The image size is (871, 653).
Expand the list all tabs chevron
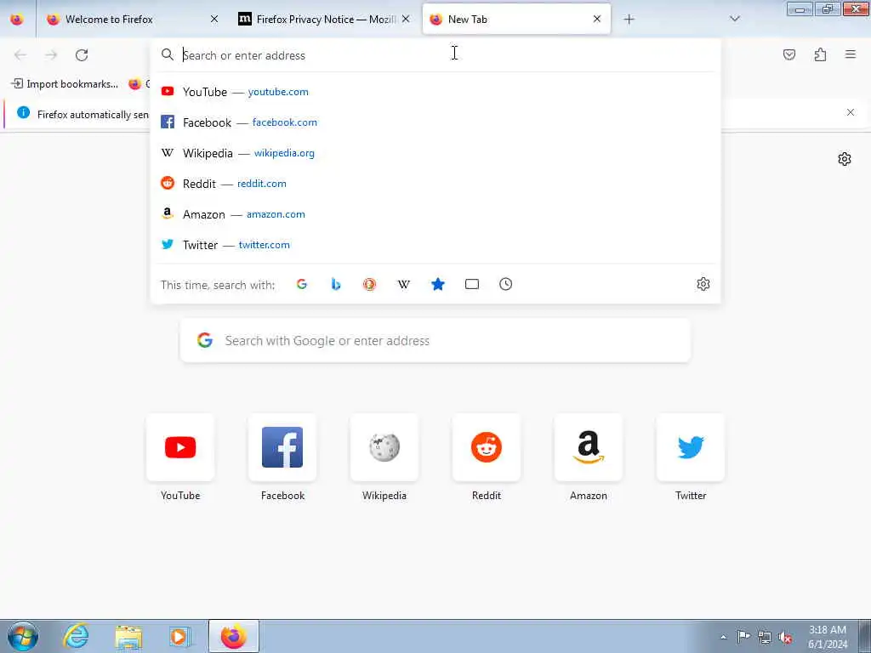[734, 19]
